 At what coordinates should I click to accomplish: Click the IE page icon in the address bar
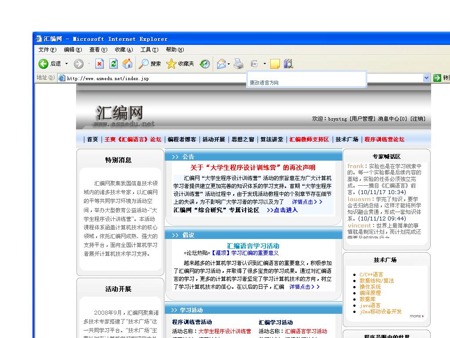62,78
